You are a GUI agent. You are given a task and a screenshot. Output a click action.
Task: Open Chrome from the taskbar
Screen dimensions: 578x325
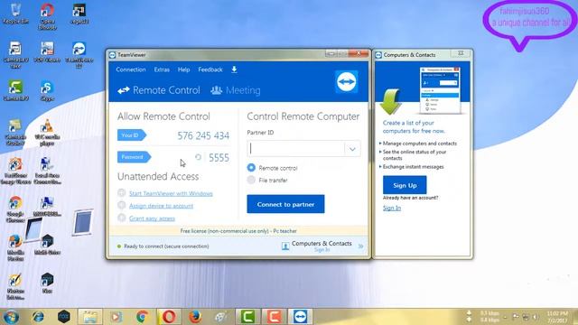[x=143, y=317]
